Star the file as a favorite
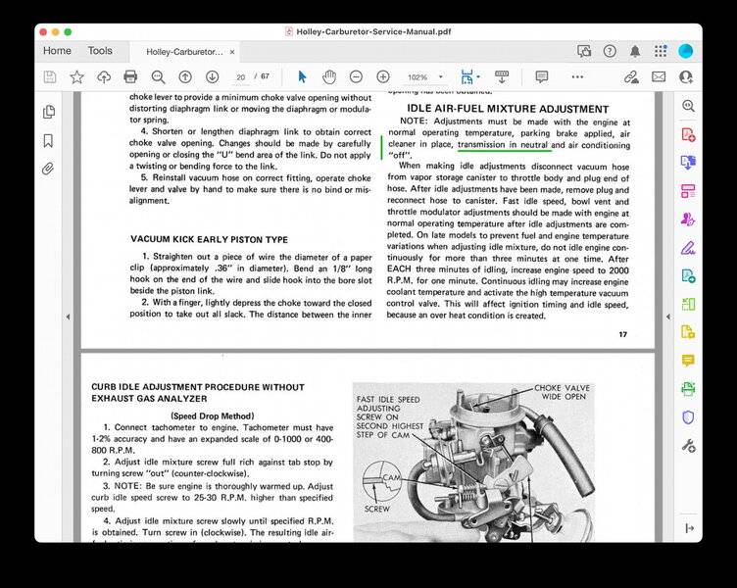Image resolution: width=737 pixels, height=588 pixels. tap(76, 76)
